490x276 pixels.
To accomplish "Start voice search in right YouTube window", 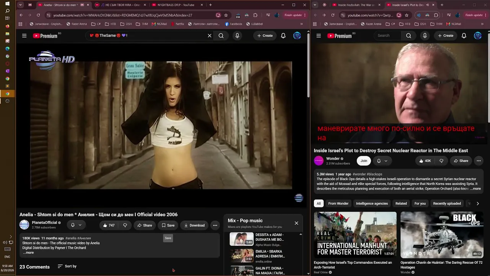I will (425, 36).
